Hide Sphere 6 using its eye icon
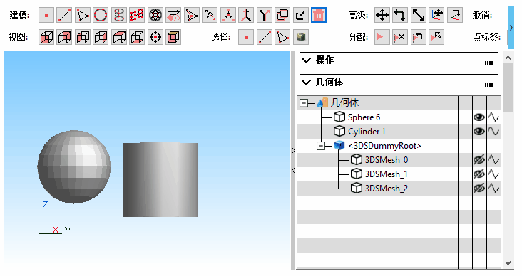Viewport: 522px width, 276px height. click(479, 117)
